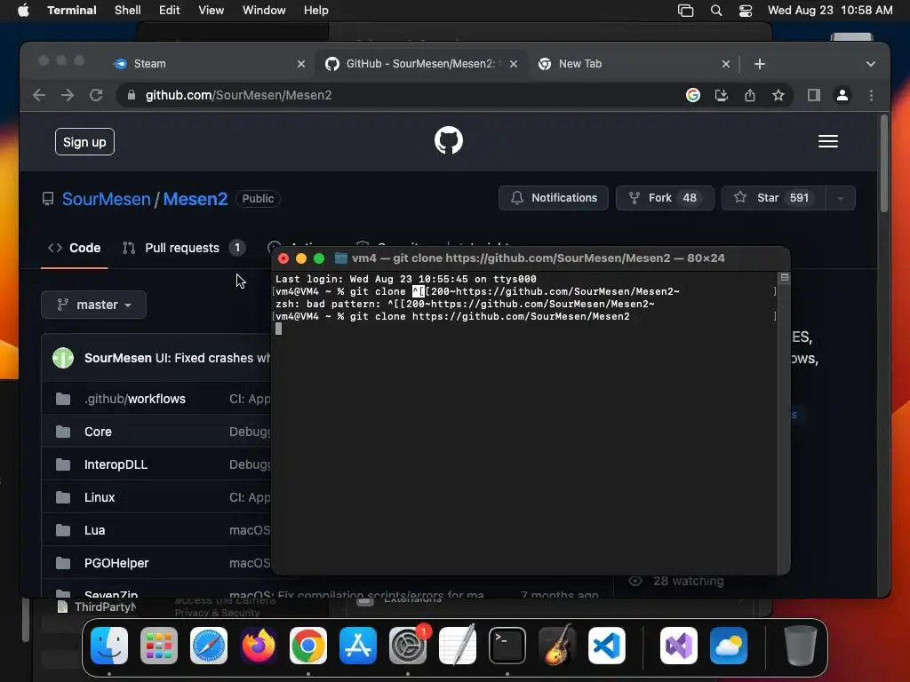Click the GitHub page vertical scrollbar
910x682 pixels.
pyautogui.click(x=884, y=164)
